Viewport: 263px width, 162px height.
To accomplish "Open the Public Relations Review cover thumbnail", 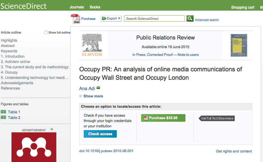I will 239,45.
